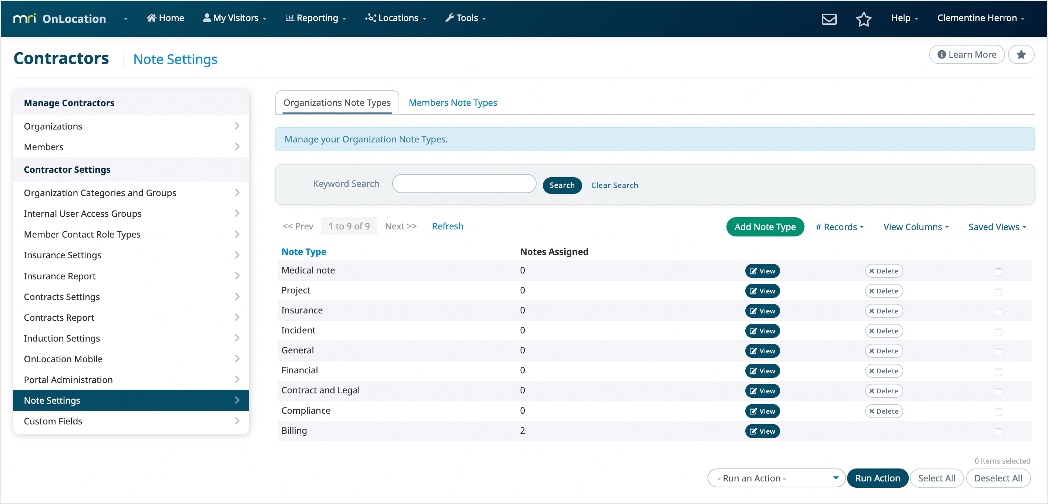
Task: View the General note type
Action: click(x=762, y=351)
